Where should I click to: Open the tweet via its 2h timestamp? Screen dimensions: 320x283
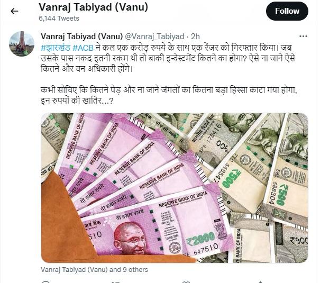(x=195, y=36)
